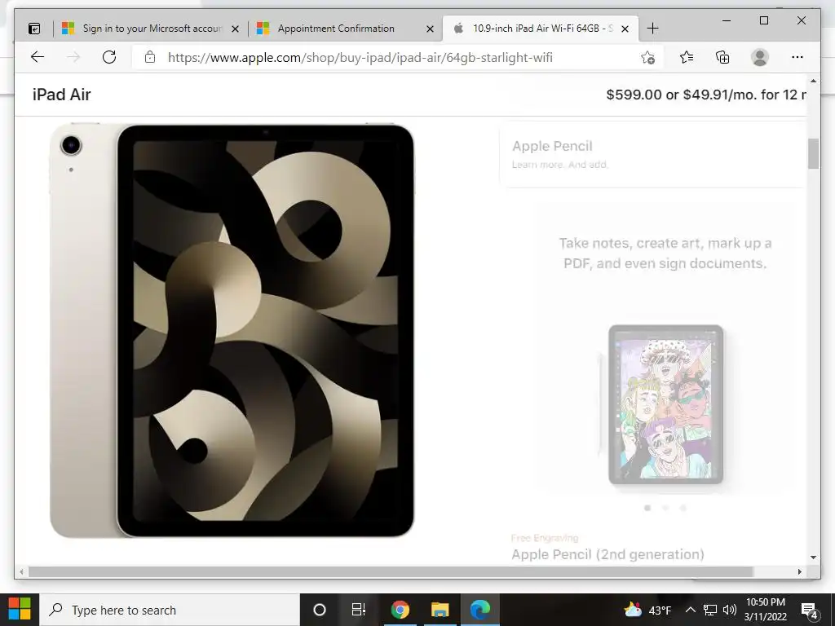Launch Google Chrome from taskbar
The width and height of the screenshot is (835, 626).
point(400,610)
